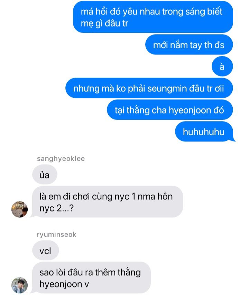Click 'nyc 2...?' text in gray bubble
Viewport: 249px width, 295px height.
(56, 208)
